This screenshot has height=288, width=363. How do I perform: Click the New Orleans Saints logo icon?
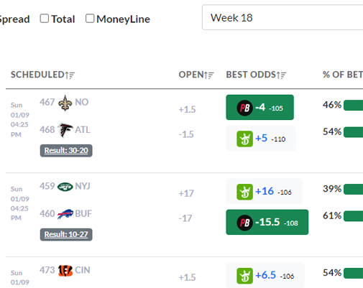pyautogui.click(x=65, y=103)
